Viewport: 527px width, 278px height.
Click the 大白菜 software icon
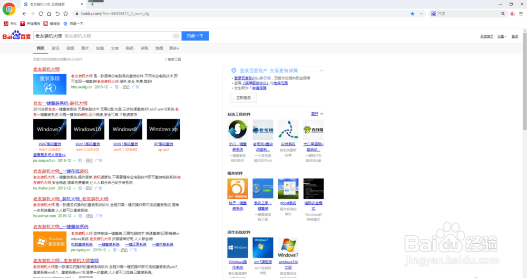pyautogui.click(x=313, y=130)
